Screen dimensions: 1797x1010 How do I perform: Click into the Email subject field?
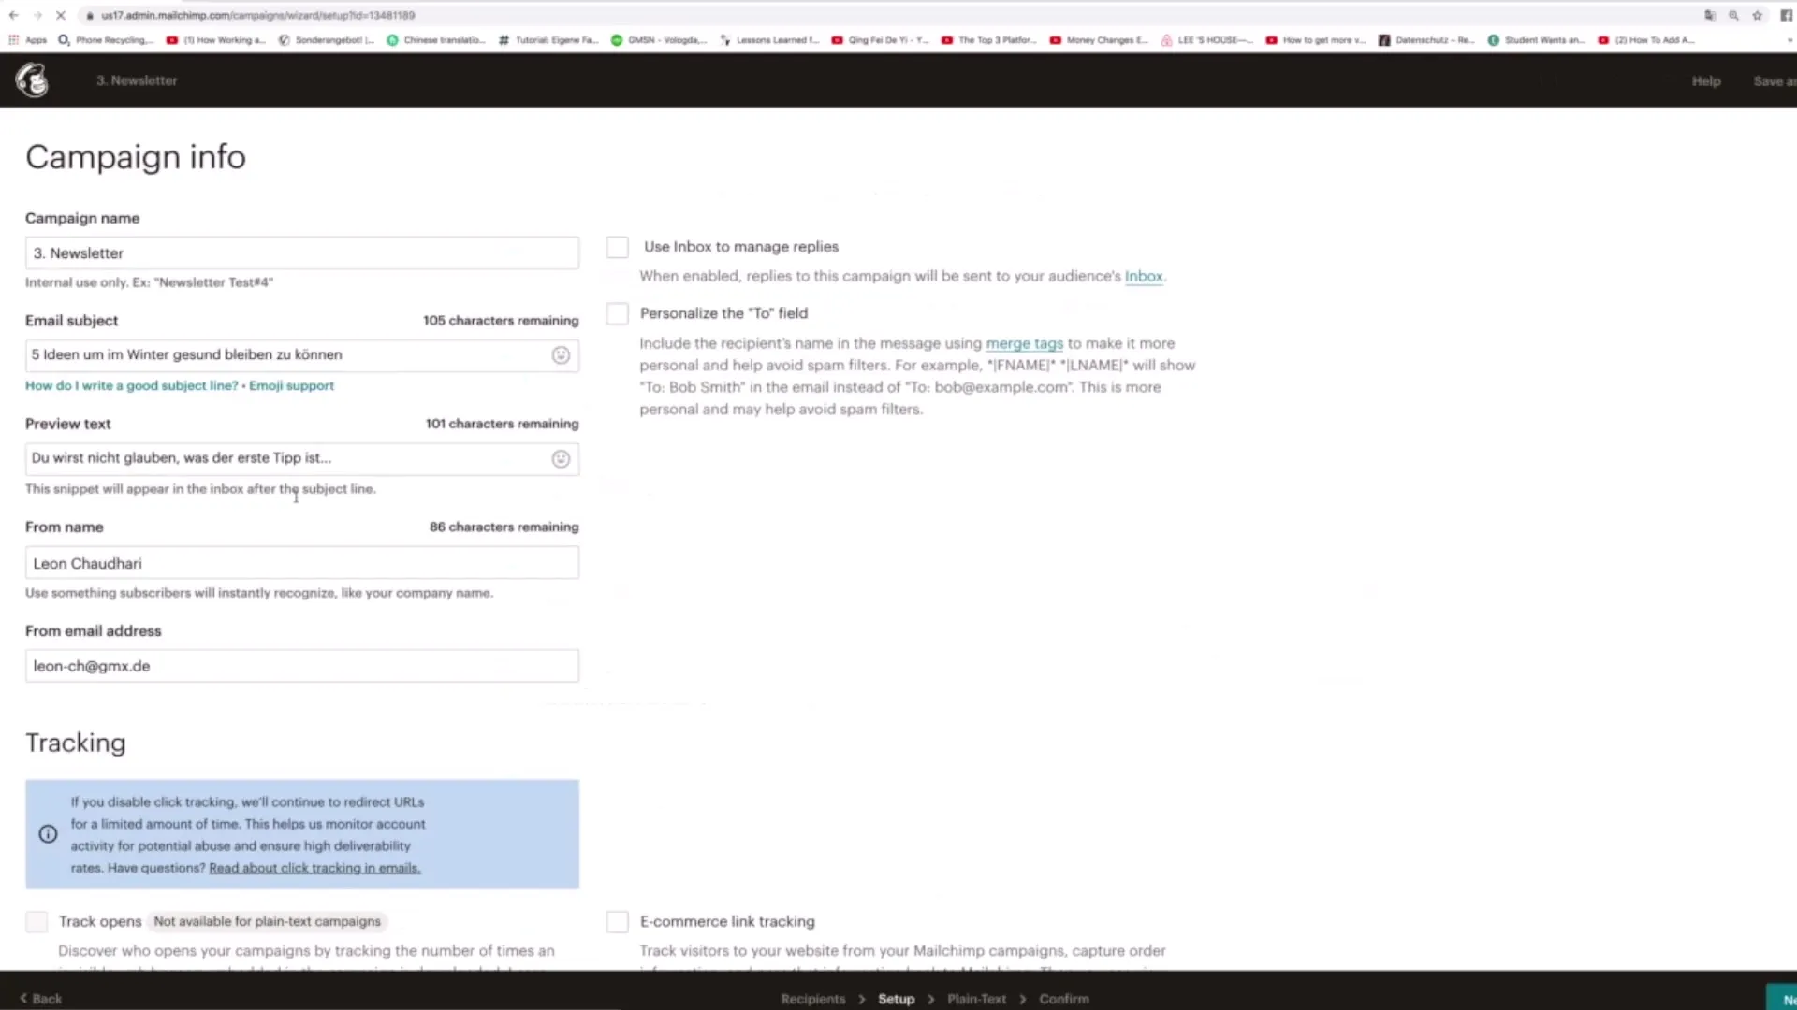point(301,355)
